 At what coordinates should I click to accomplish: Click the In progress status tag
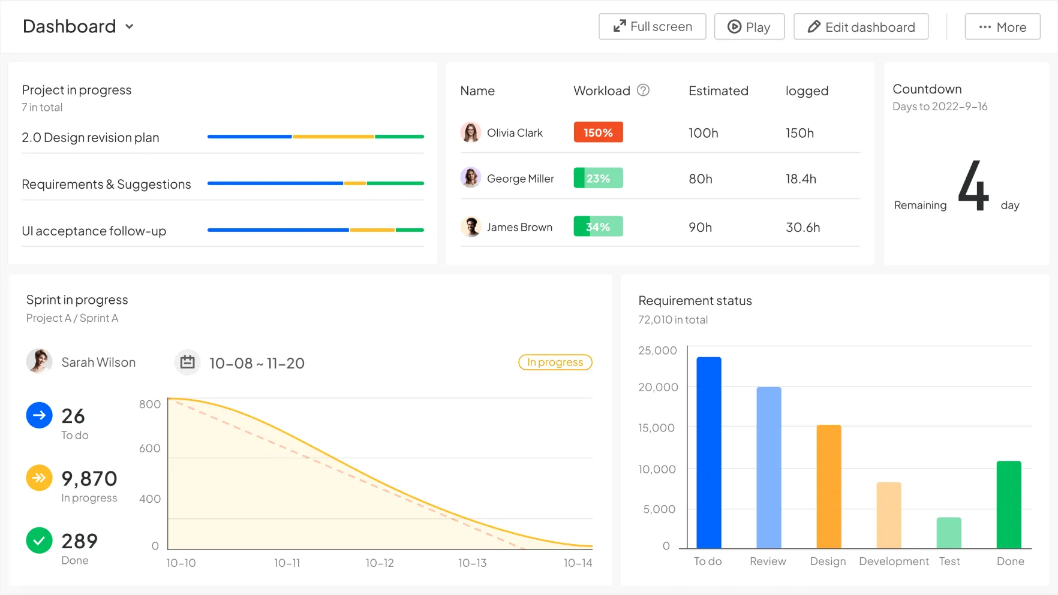click(555, 363)
